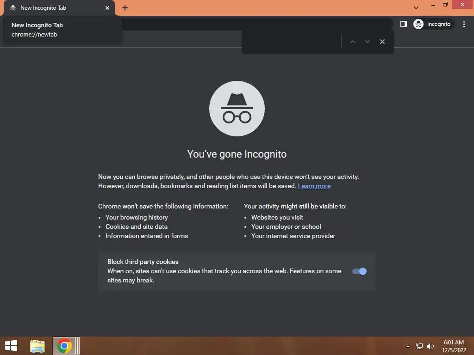
Task: Click 'Block third-party cookies' title text
Action: pos(143,262)
